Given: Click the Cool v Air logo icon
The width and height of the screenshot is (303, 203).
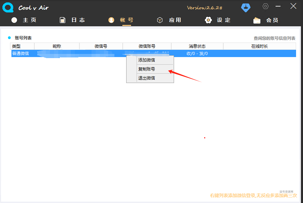Looking at the screenshot, I should click(x=8, y=8).
